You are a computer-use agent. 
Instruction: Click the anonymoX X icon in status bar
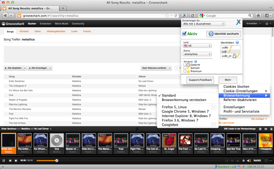click(x=216, y=167)
